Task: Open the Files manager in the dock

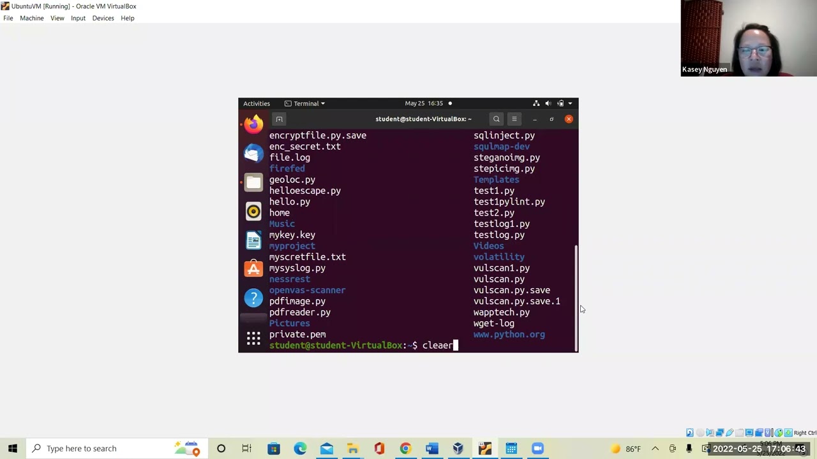Action: click(x=253, y=182)
